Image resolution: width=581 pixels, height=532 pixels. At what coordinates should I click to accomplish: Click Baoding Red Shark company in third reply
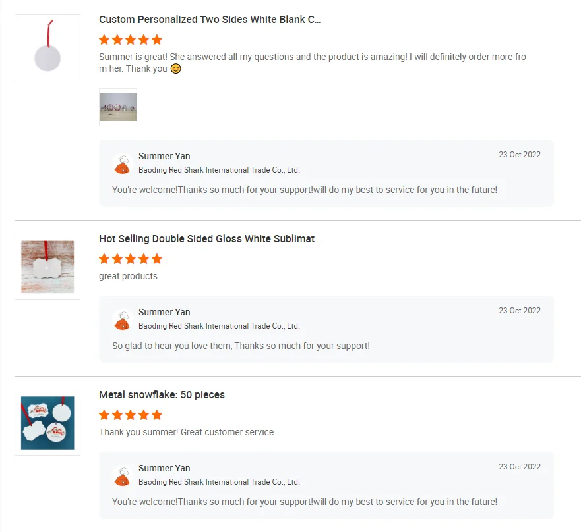219,482
